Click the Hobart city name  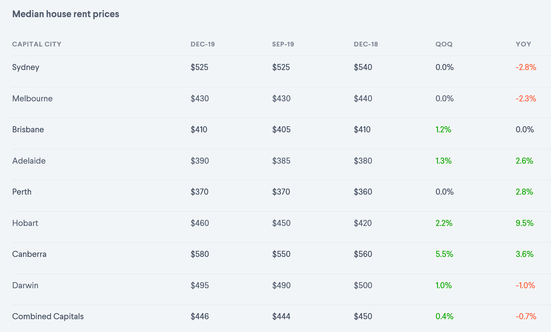click(x=25, y=223)
